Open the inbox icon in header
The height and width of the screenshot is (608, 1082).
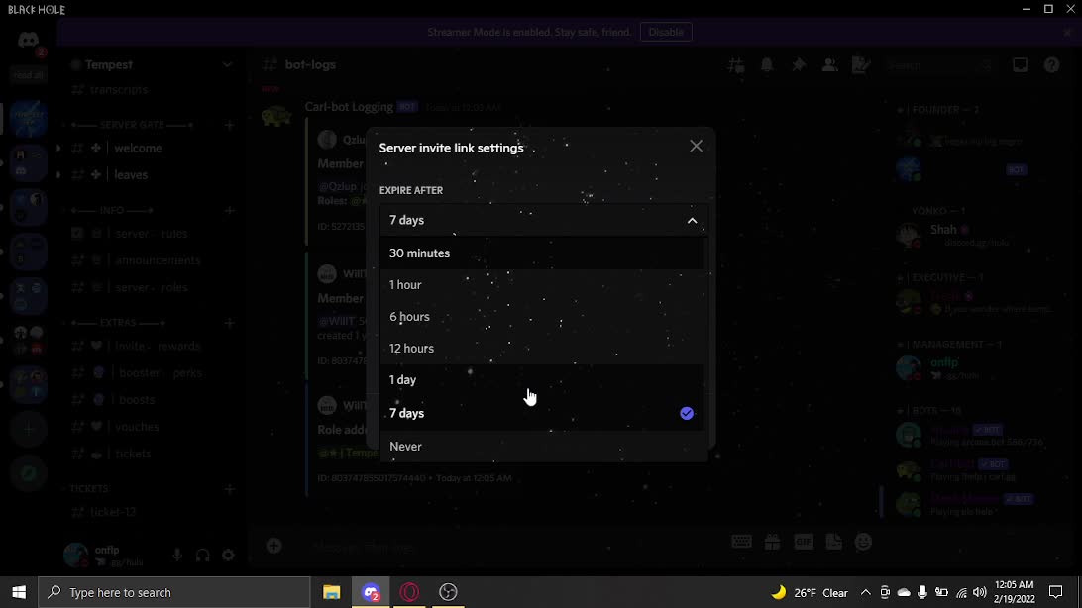1020,65
